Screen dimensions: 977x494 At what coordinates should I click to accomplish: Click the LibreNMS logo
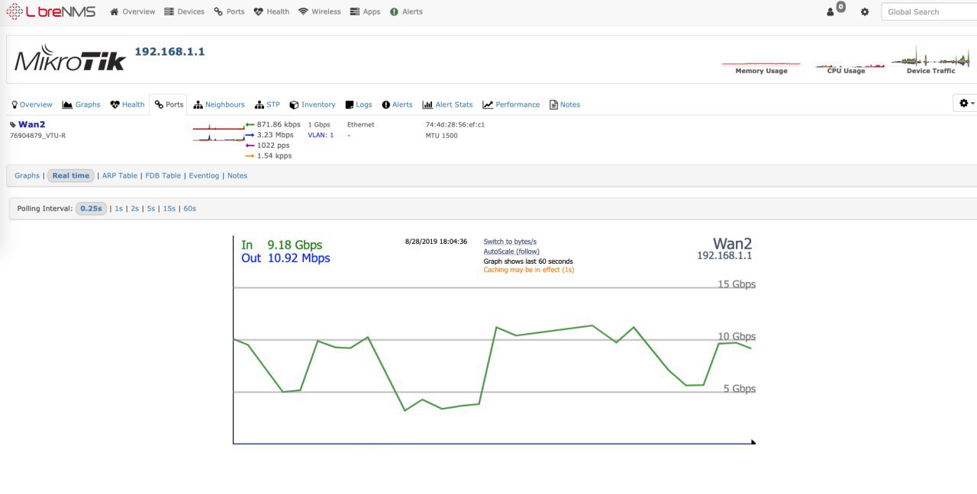pos(51,11)
